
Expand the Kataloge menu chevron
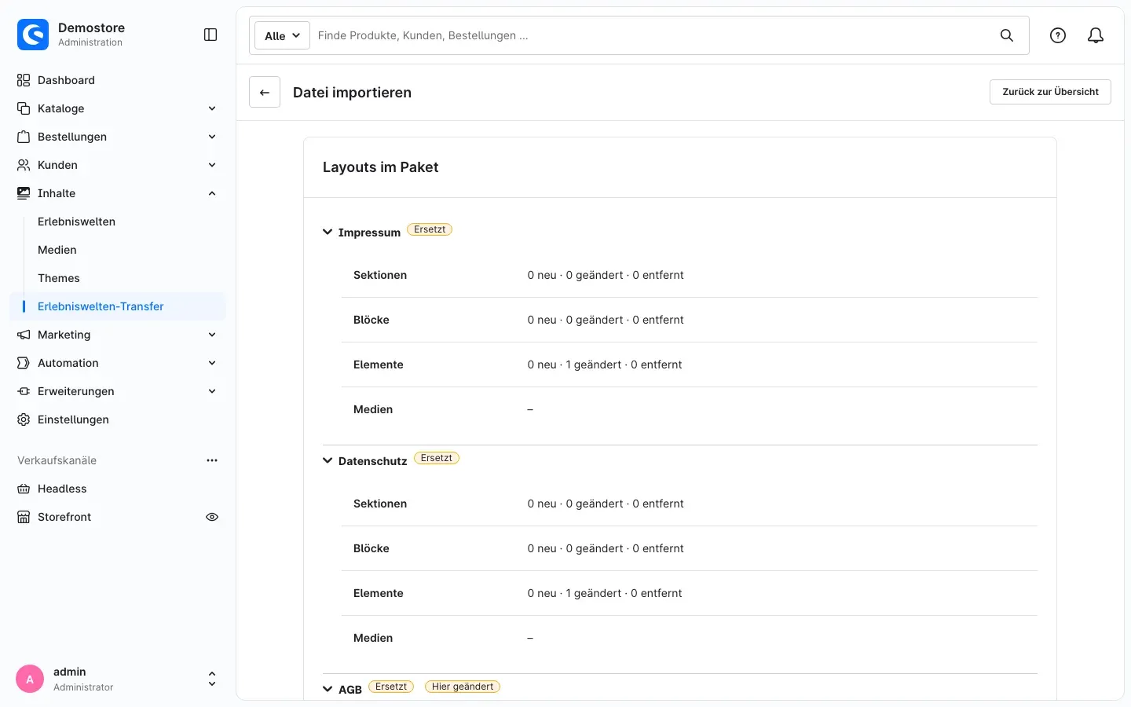coord(212,108)
